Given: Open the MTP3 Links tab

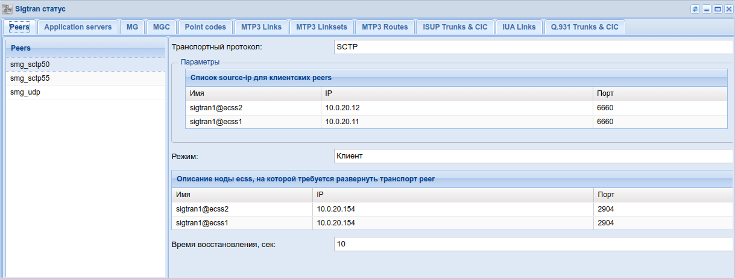Looking at the screenshot, I should click(x=261, y=27).
